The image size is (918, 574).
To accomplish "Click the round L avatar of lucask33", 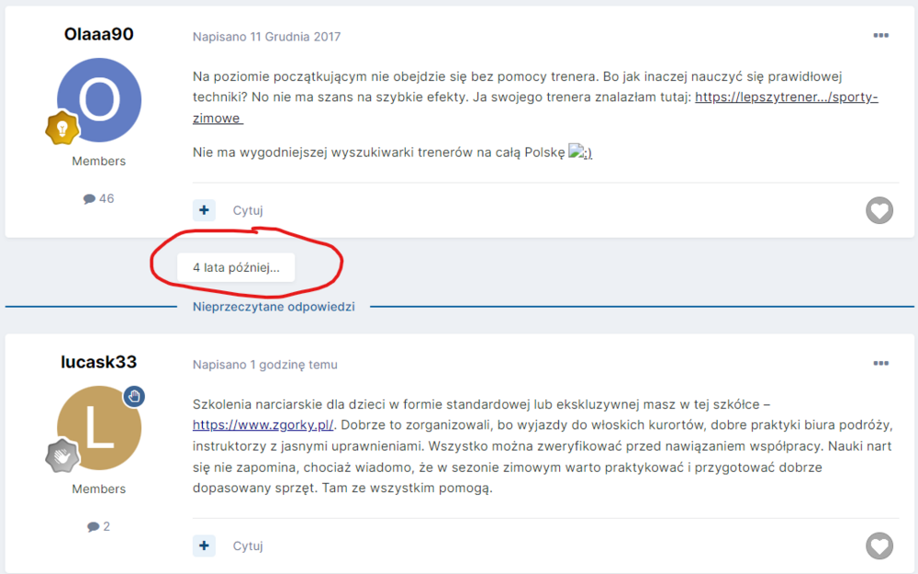I will 98,427.
